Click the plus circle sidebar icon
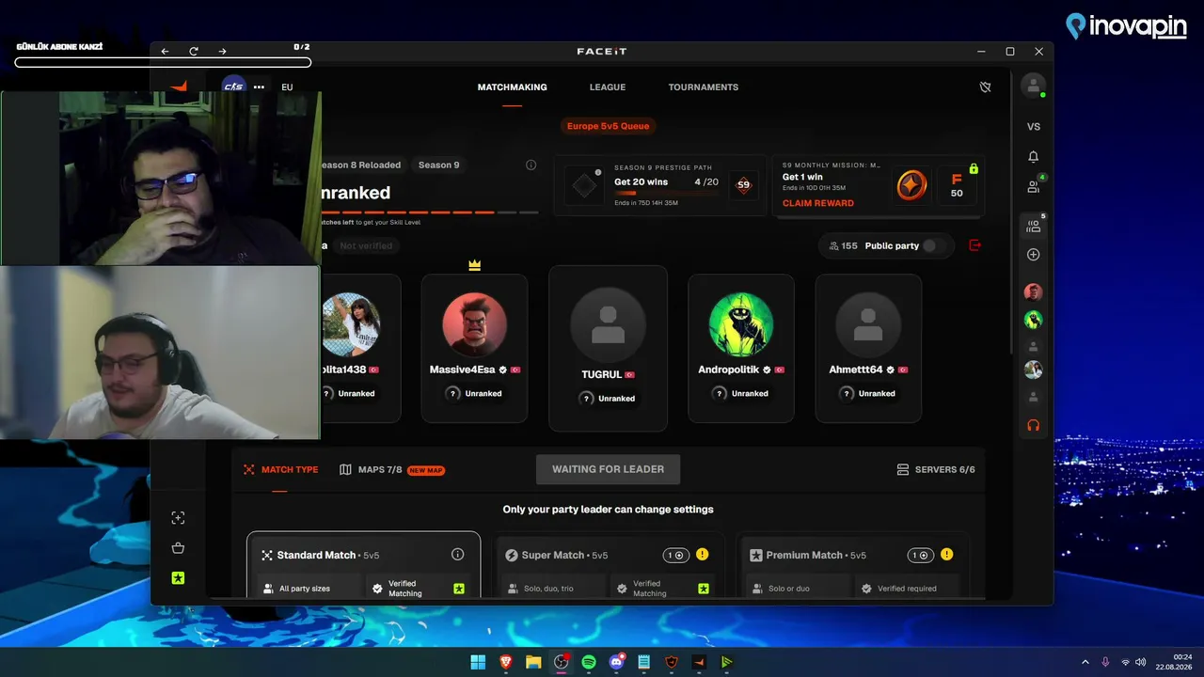Screen dimensions: 1204x677 [1034, 255]
